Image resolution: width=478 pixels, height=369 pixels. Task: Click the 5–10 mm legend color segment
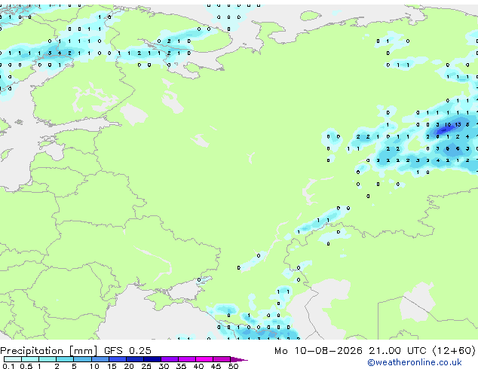pyautogui.click(x=82, y=359)
